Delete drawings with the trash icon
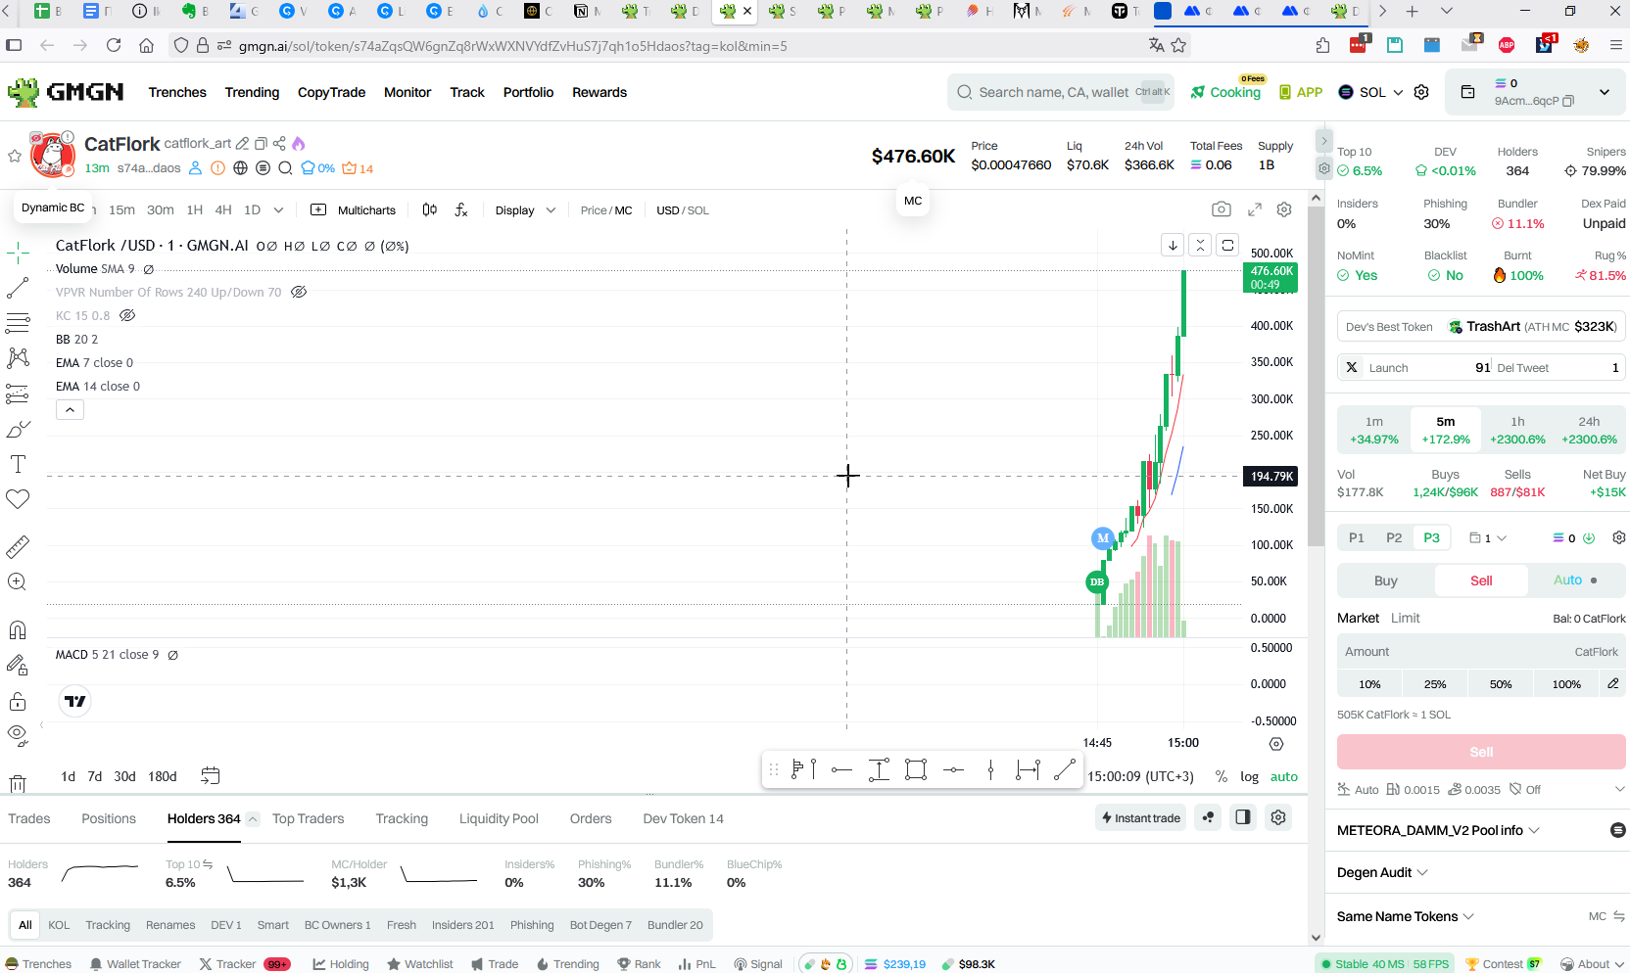The image size is (1630, 973). 18,783
